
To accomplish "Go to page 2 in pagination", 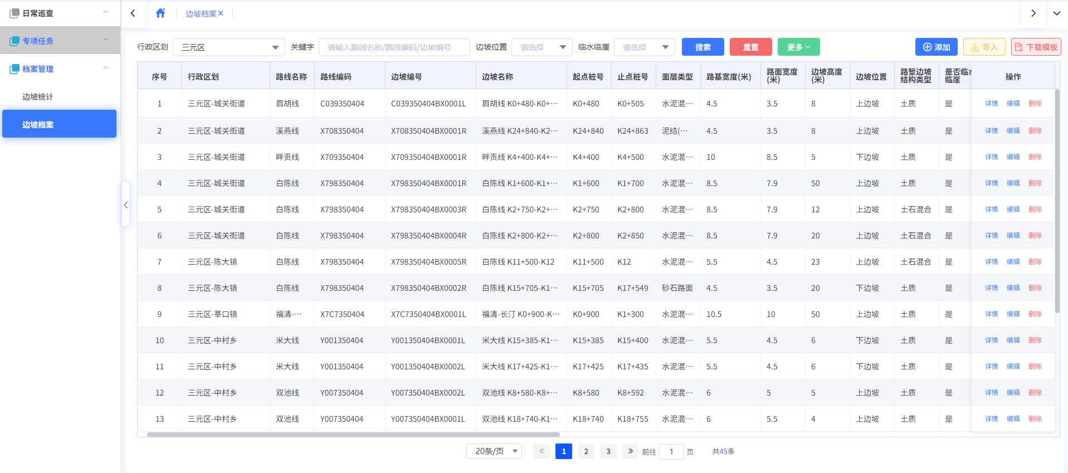I will tap(586, 451).
